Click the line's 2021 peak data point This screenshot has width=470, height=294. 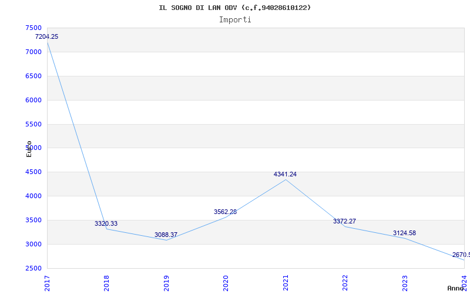[x=286, y=180]
